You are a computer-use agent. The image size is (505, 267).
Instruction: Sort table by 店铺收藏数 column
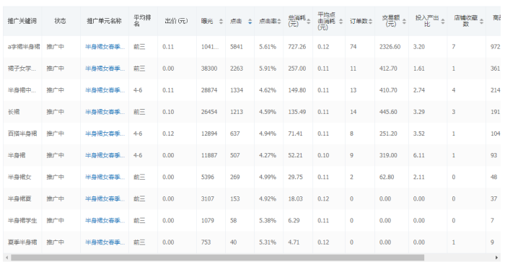(481, 21)
